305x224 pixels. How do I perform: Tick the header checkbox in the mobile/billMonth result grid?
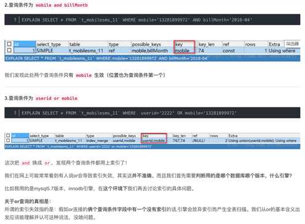(x=9, y=44)
